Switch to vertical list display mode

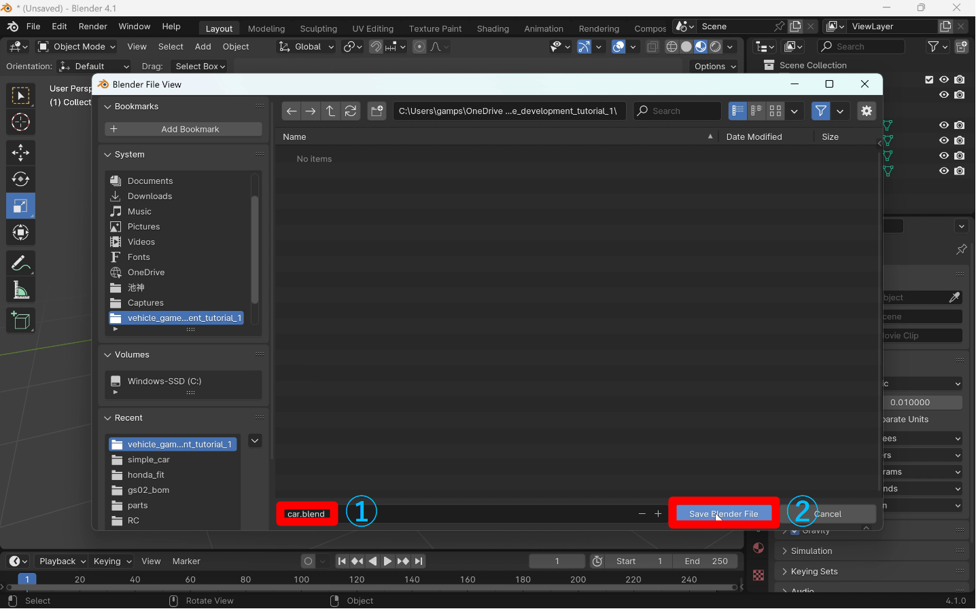[737, 111]
